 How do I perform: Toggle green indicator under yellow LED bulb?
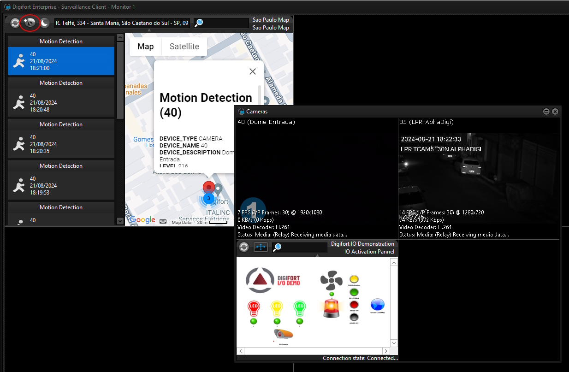pyautogui.click(x=277, y=321)
